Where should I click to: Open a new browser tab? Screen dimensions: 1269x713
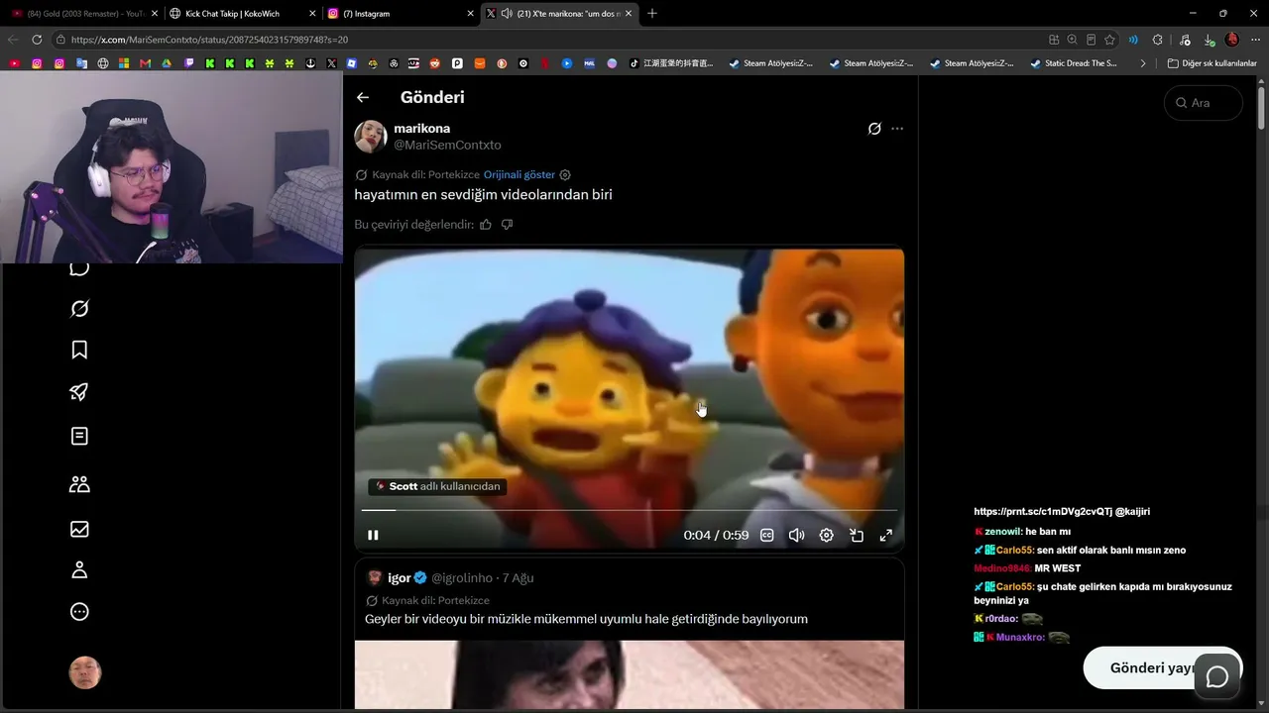(652, 14)
